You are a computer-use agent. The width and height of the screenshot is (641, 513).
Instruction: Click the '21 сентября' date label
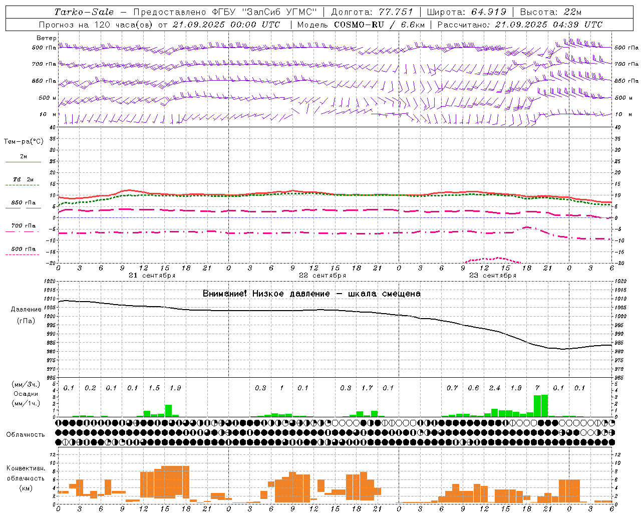click(152, 276)
